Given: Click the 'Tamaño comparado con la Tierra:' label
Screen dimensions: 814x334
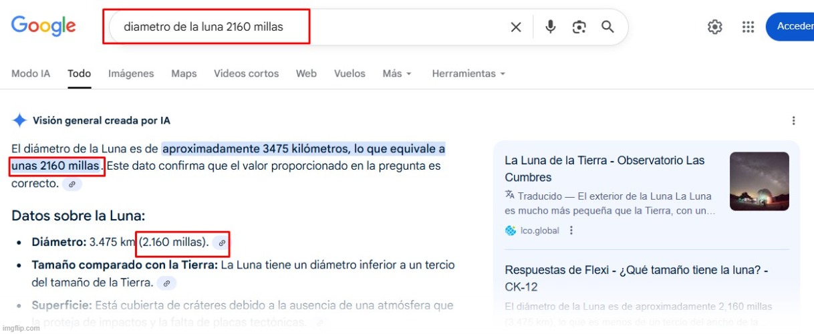Looking at the screenshot, I should (125, 265).
